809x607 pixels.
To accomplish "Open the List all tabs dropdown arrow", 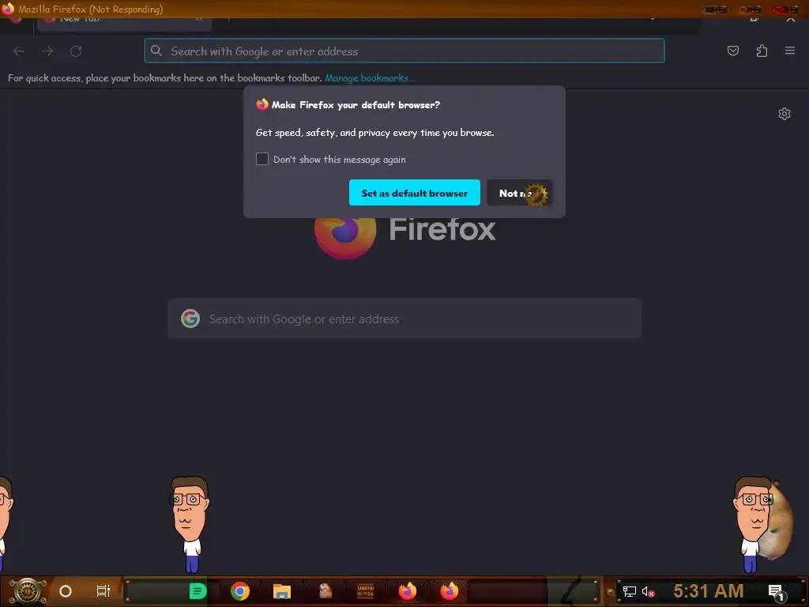I will 653,20.
